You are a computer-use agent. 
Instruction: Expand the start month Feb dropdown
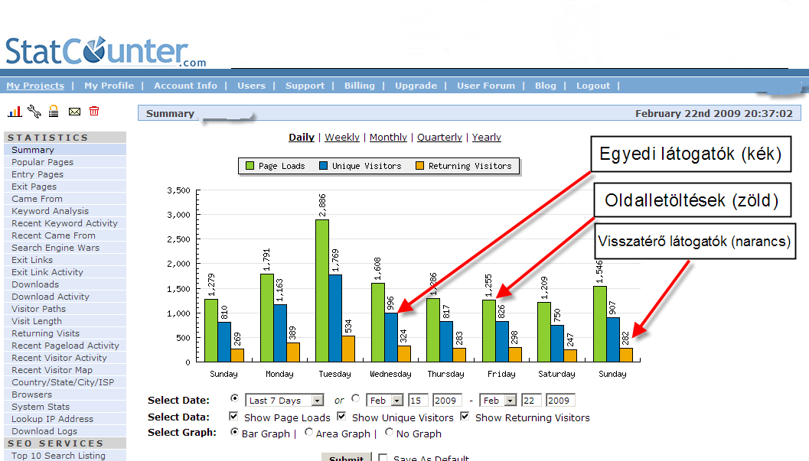384,400
